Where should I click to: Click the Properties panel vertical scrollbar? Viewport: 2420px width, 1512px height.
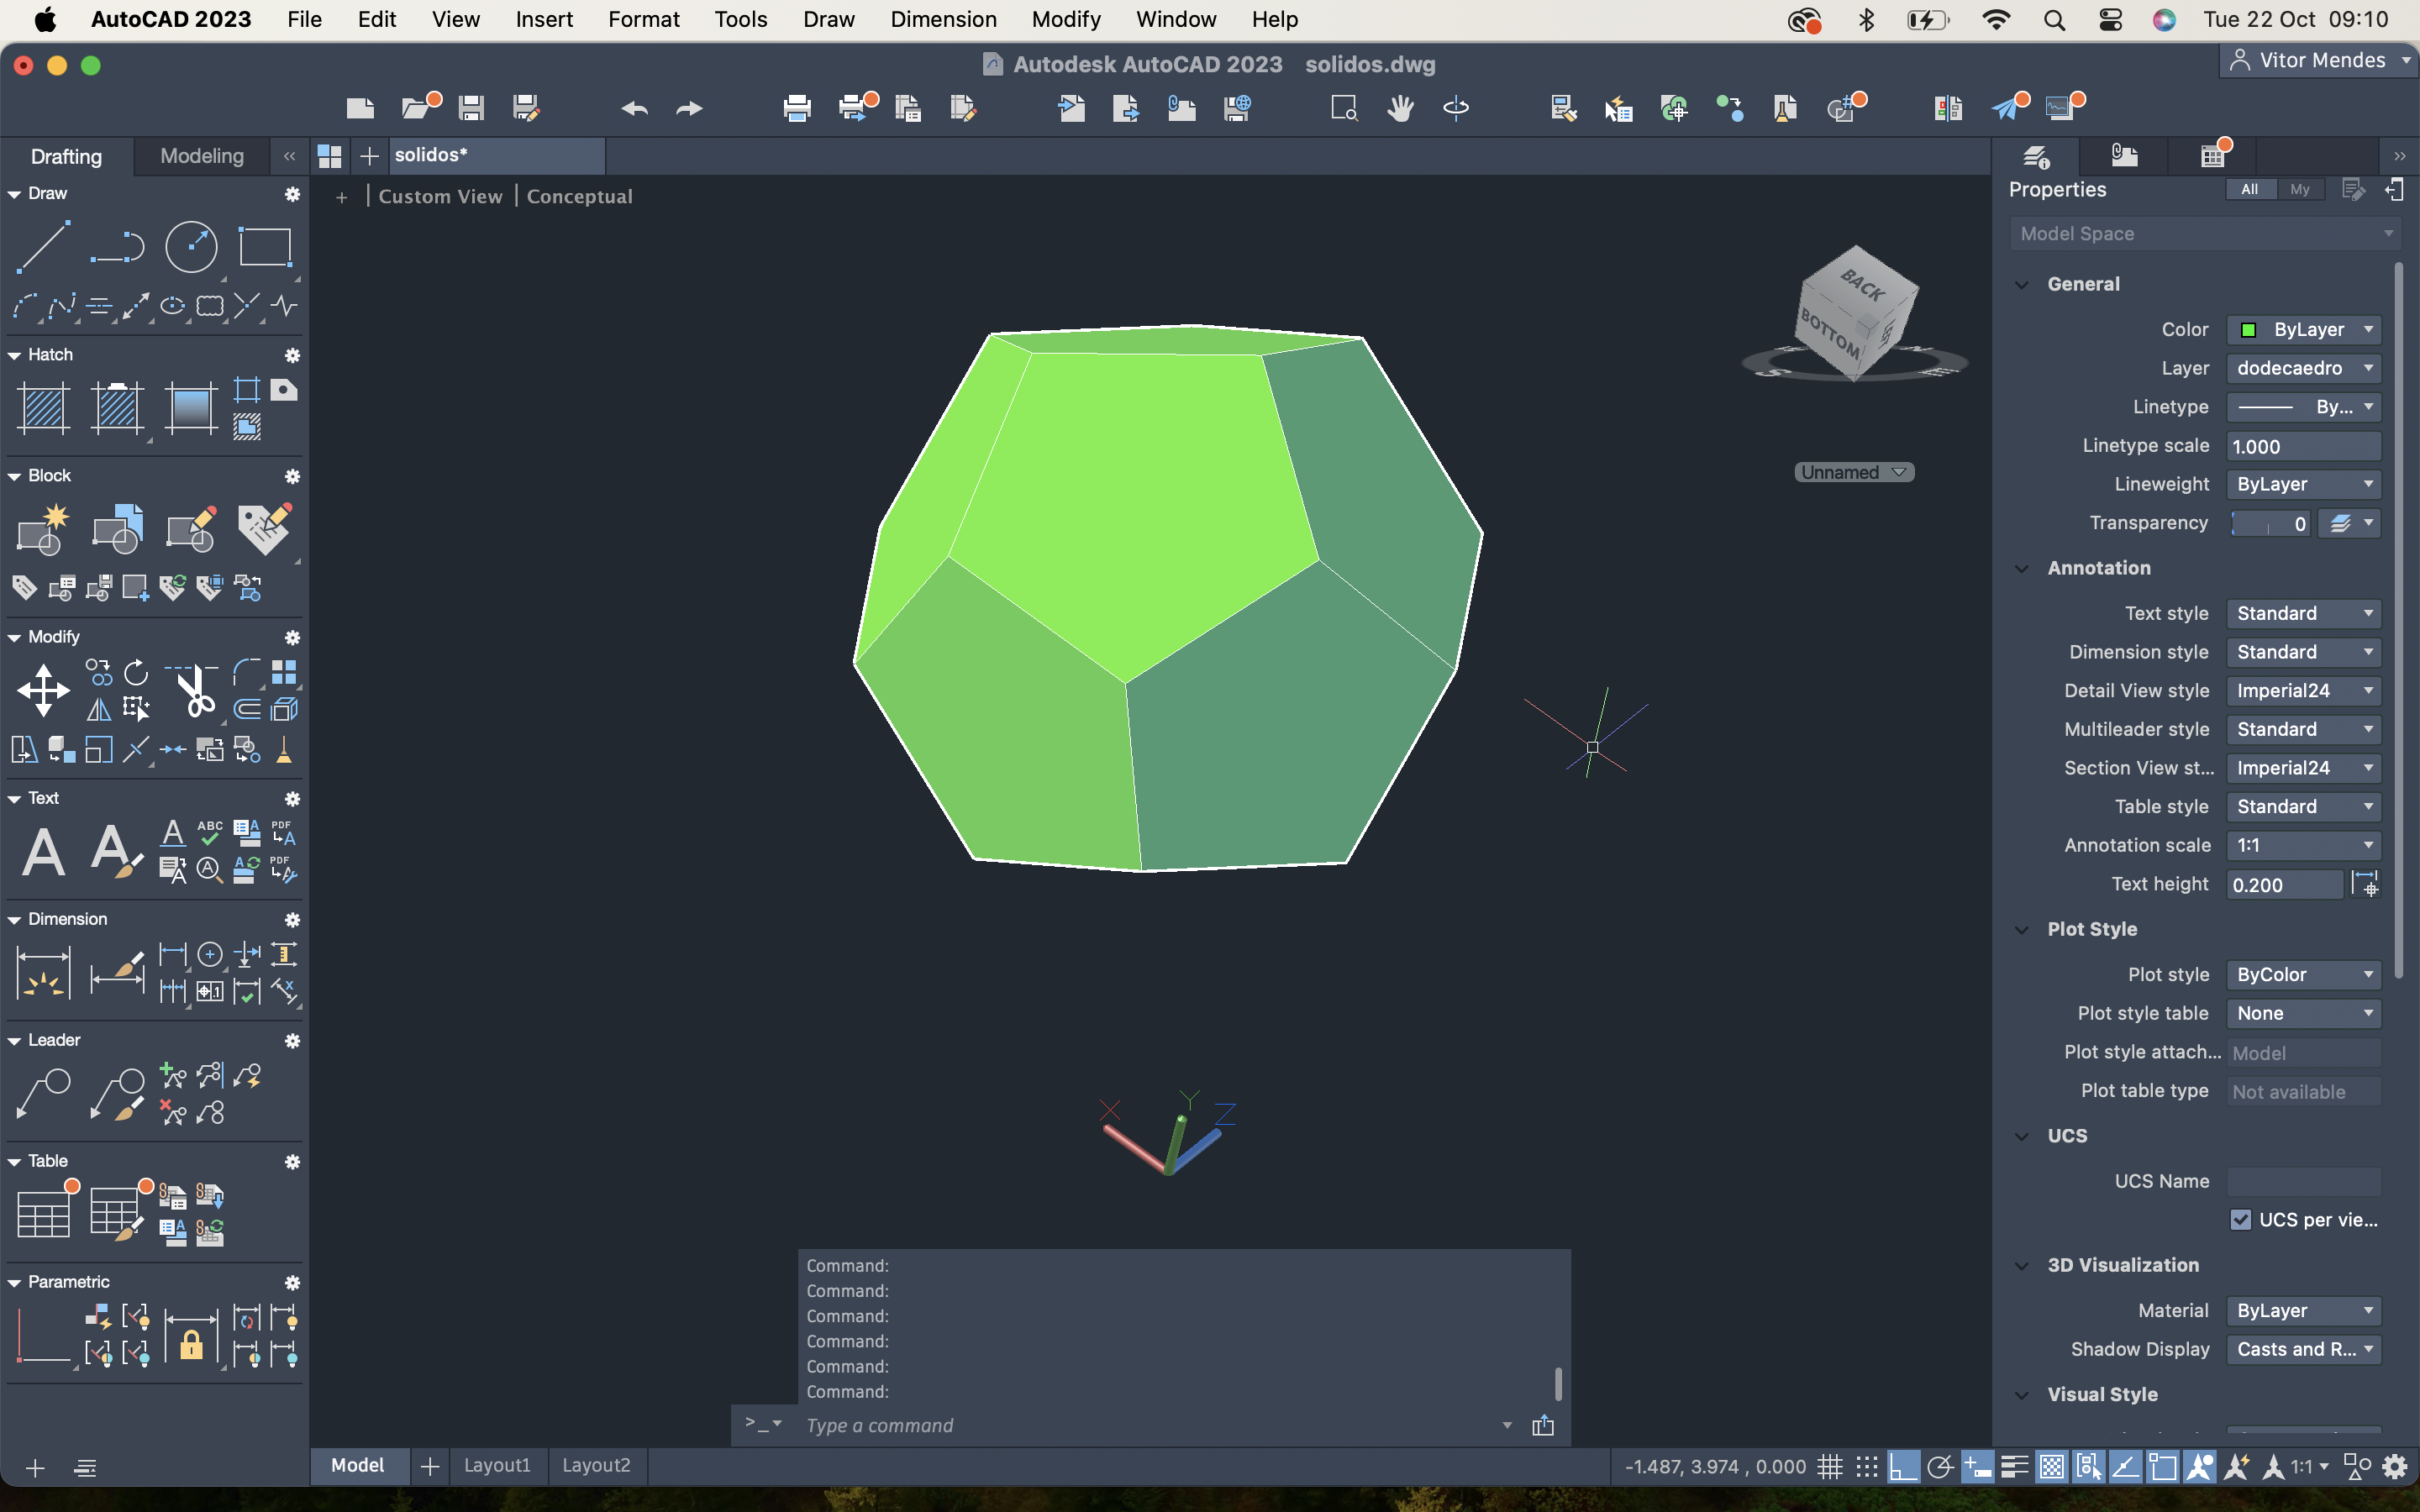pyautogui.click(x=2397, y=620)
